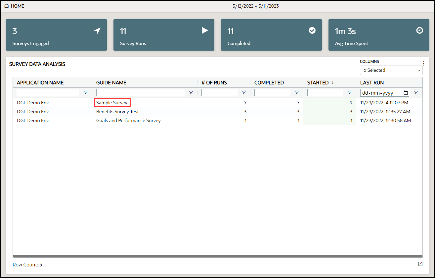Select the Avg Time Spent tile
435x278 pixels.
(x=379, y=35)
